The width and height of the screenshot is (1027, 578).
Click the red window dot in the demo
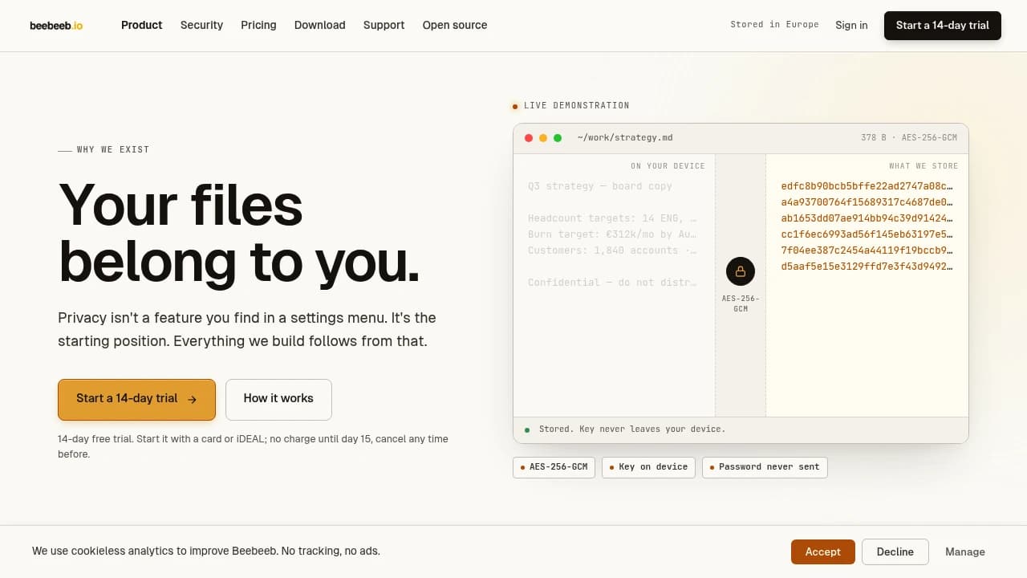click(529, 138)
